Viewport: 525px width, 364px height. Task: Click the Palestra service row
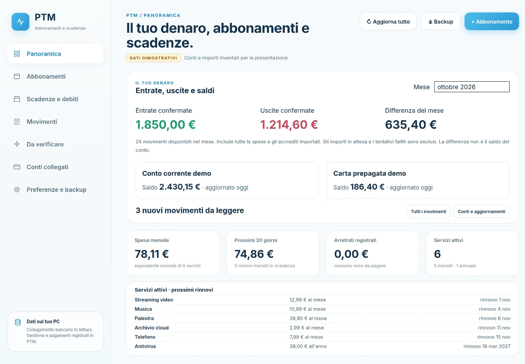click(x=322, y=318)
